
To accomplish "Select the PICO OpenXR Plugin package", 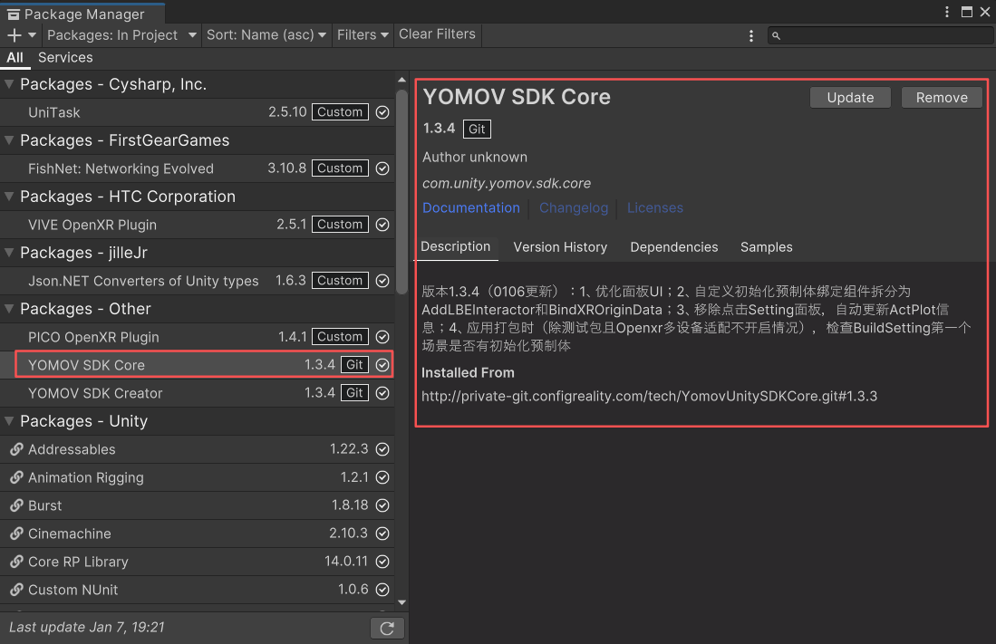I will (197, 337).
